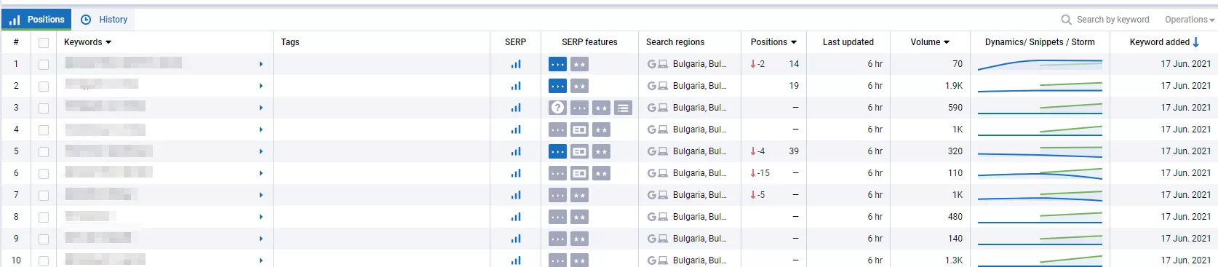
Task: Open SERP chart icon for row 8
Action: click(516, 217)
